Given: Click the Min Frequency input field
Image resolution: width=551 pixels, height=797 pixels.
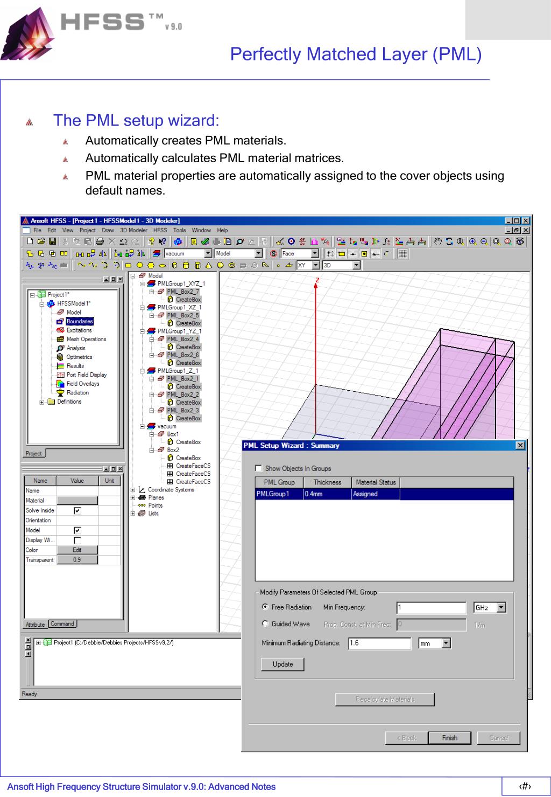Looking at the screenshot, I should pos(431,608).
